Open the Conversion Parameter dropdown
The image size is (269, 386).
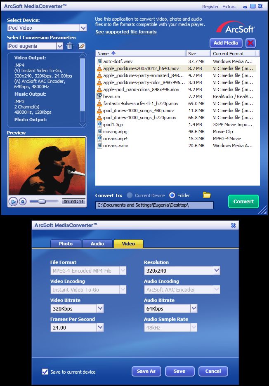pyautogui.click(x=60, y=46)
